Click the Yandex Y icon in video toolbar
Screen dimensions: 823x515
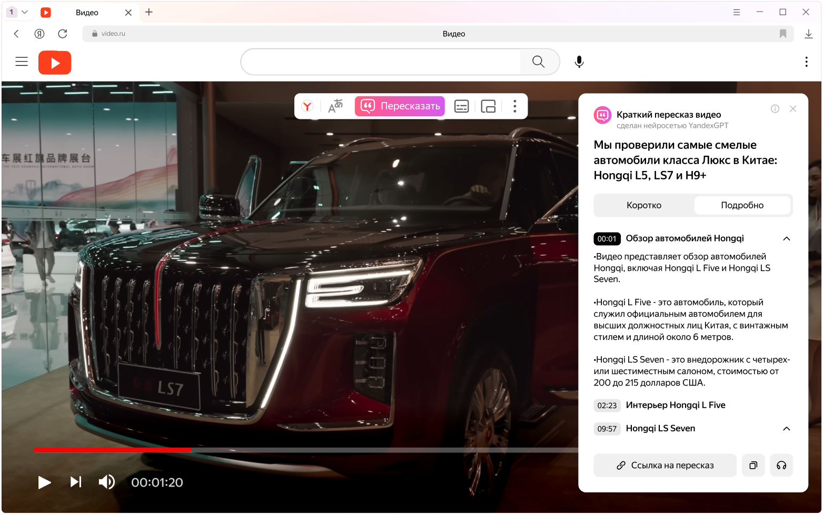point(308,106)
